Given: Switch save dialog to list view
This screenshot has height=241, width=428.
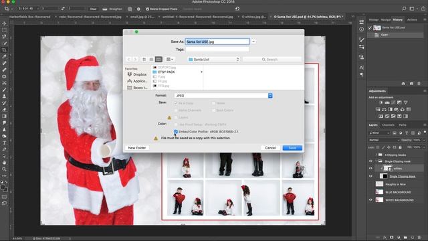Looking at the screenshot, I should pos(151,60).
